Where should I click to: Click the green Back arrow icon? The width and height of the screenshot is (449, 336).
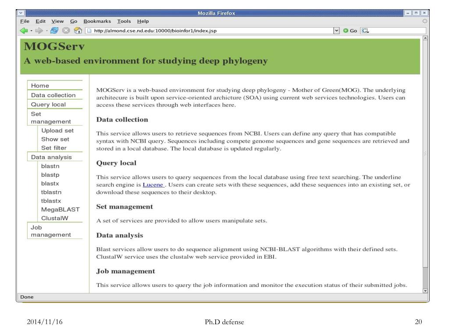point(24,31)
